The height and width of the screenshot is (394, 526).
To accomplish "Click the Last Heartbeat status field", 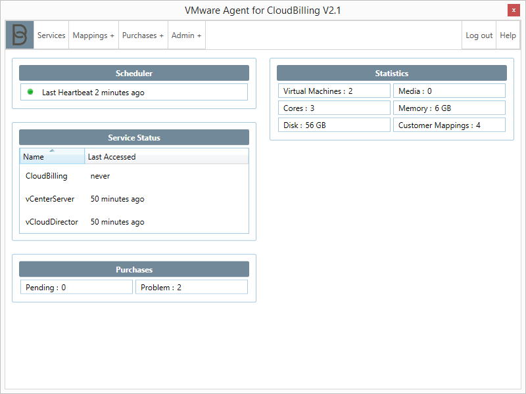I will coord(133,92).
